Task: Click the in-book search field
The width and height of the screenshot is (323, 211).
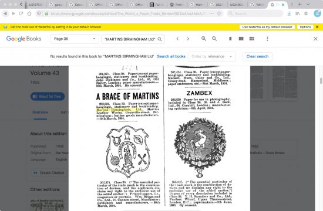Action: [130, 39]
